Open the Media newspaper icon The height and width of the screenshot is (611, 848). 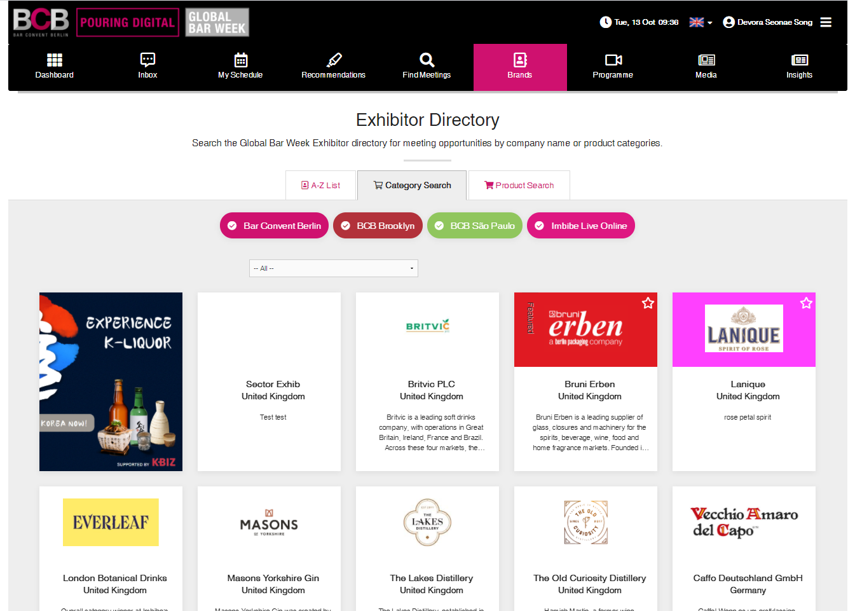(x=706, y=60)
